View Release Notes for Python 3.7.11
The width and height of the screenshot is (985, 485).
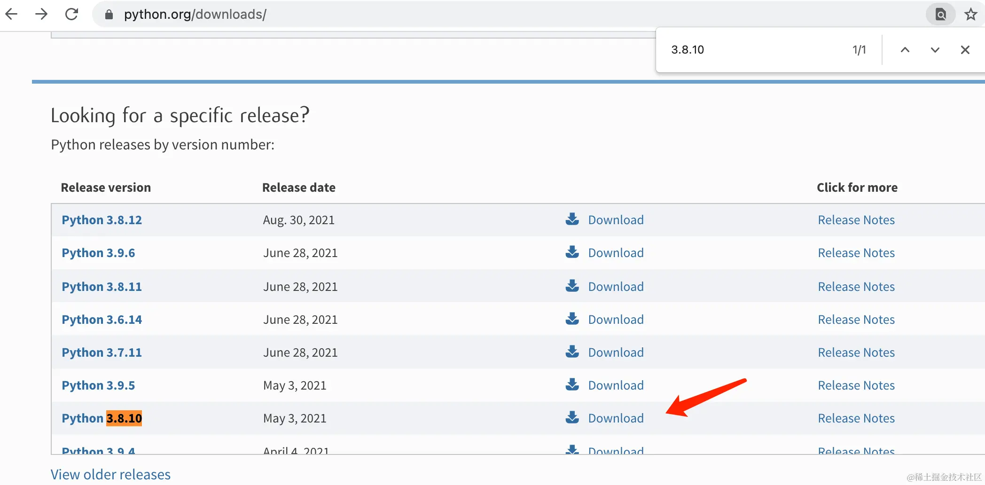[856, 352]
